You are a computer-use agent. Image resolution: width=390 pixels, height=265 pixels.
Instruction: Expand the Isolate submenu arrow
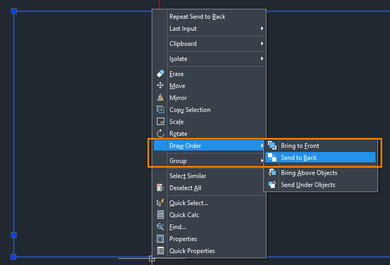click(262, 59)
